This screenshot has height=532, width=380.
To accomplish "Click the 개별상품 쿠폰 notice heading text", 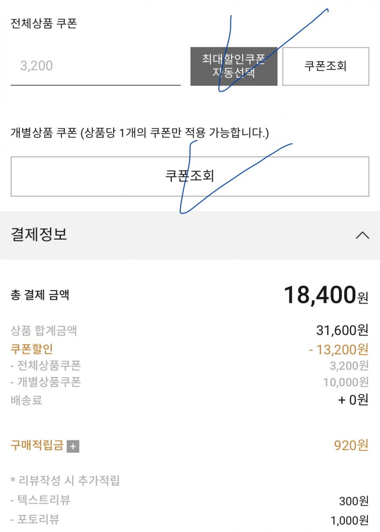I will tap(139, 134).
